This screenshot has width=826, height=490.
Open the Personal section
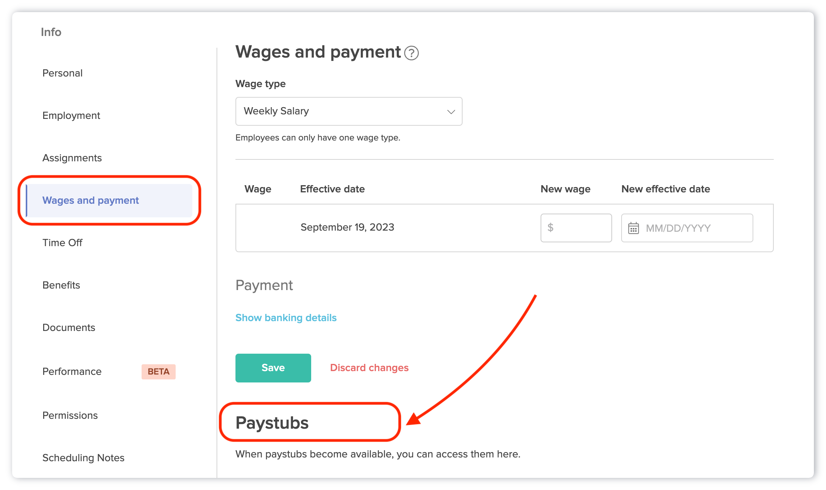[x=62, y=73]
